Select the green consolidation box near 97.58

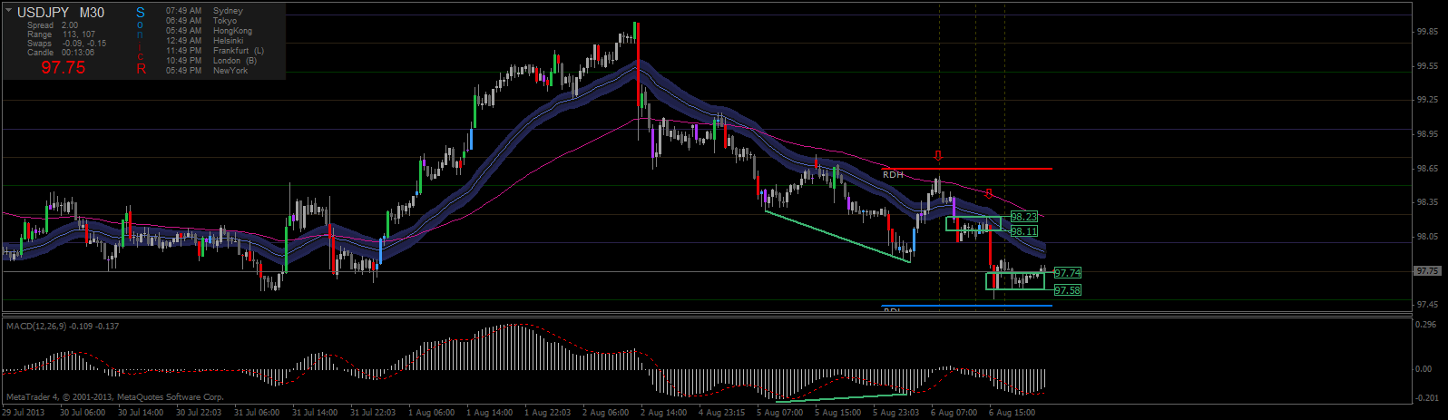coord(1015,281)
